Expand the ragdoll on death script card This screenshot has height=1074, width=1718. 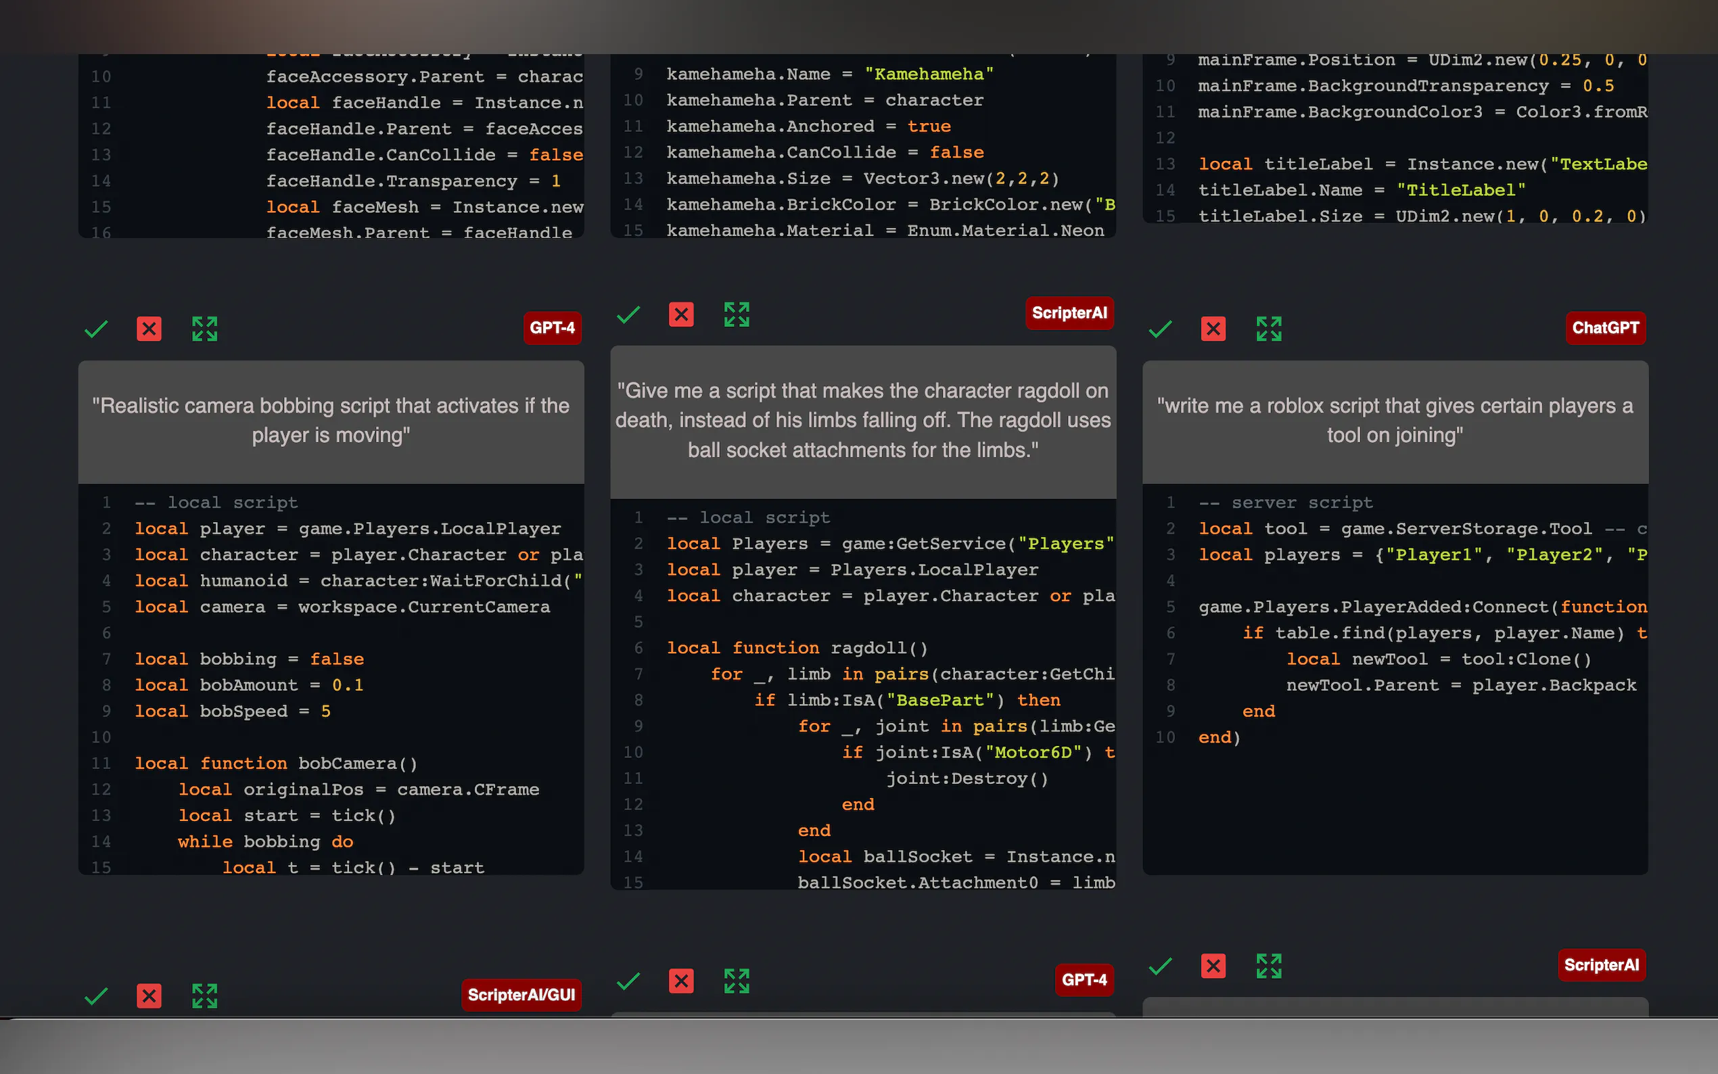(x=737, y=314)
